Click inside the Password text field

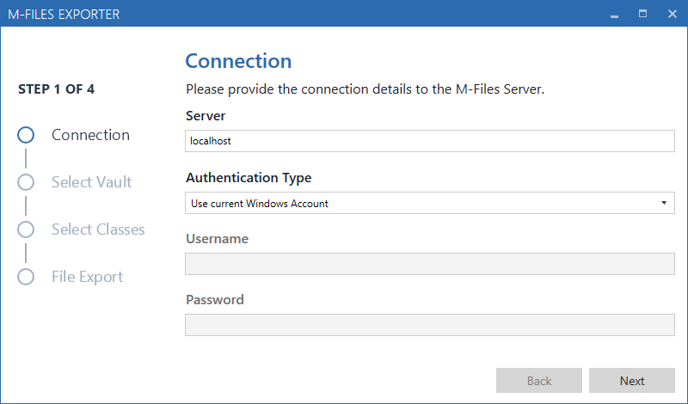(430, 325)
